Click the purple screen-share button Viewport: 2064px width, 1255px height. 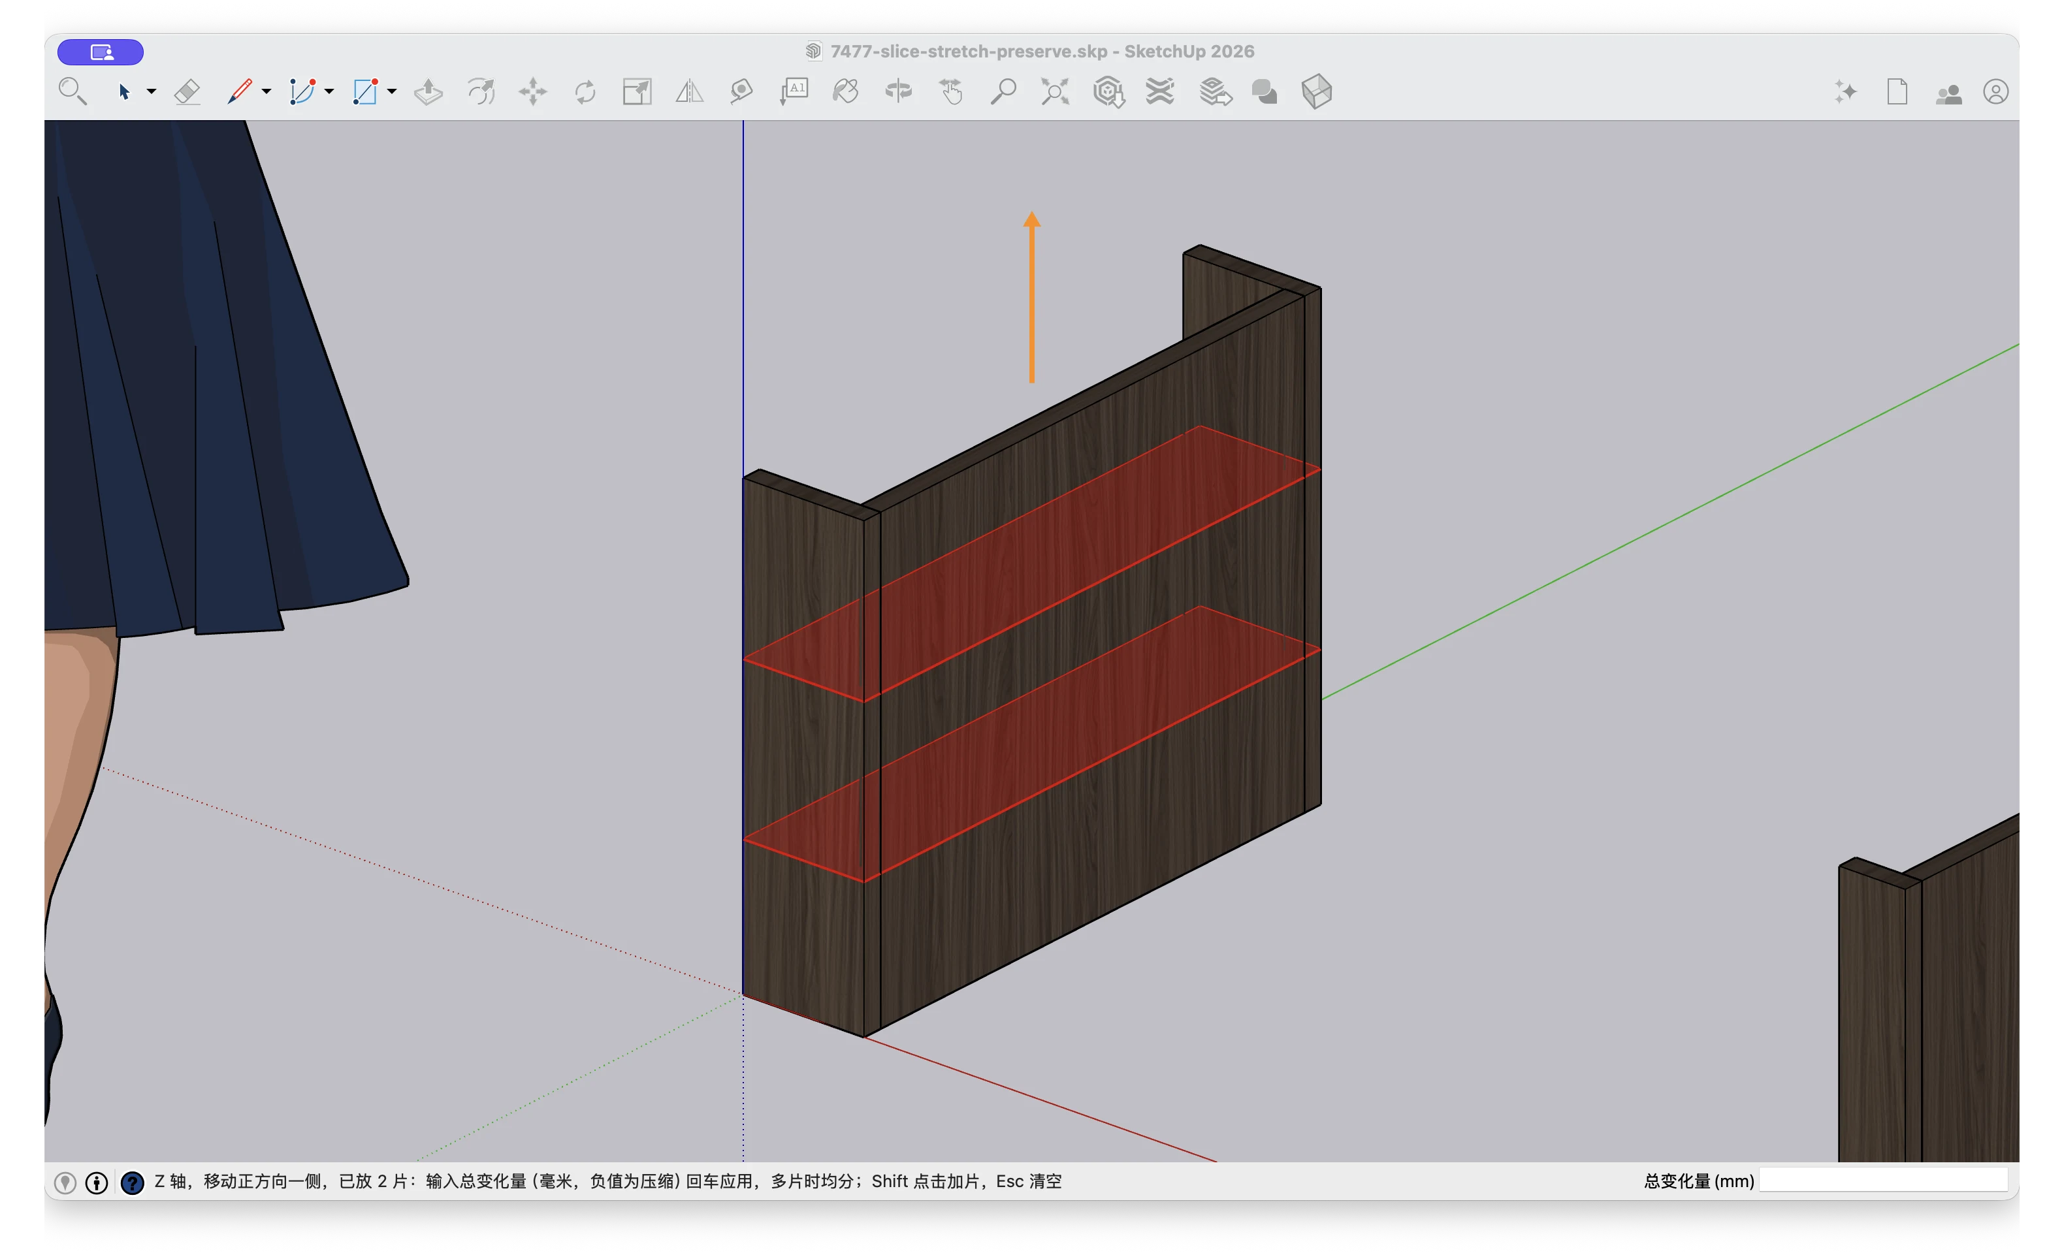coord(101,52)
